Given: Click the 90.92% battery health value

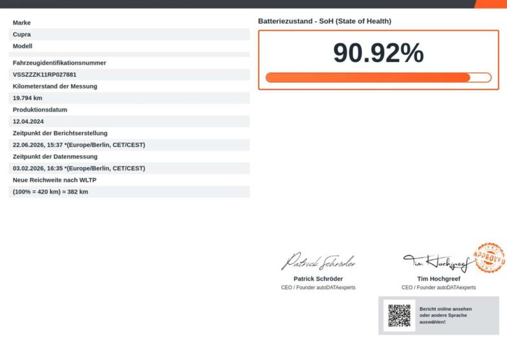Looking at the screenshot, I should (x=378, y=53).
